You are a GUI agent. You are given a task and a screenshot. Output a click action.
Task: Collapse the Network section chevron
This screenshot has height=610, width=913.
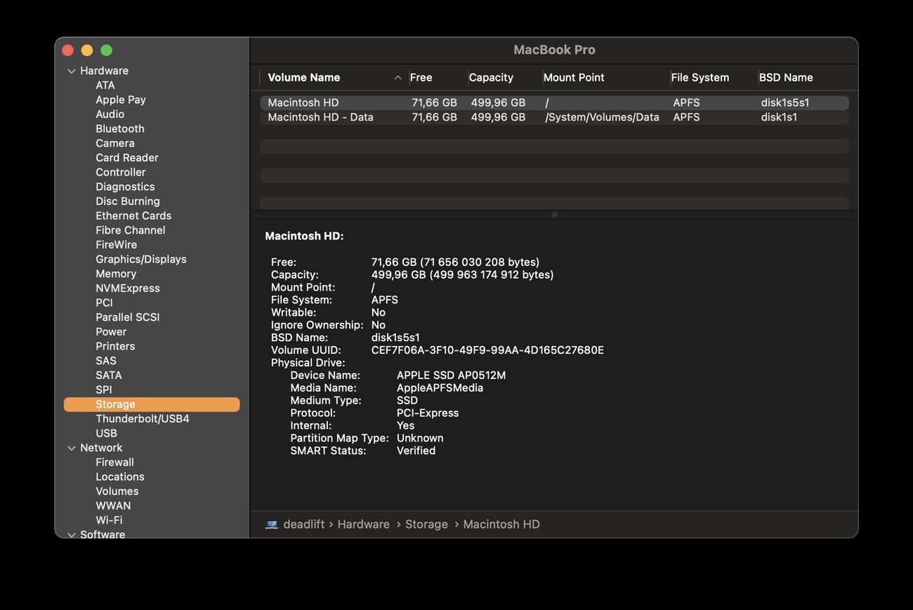tap(71, 448)
